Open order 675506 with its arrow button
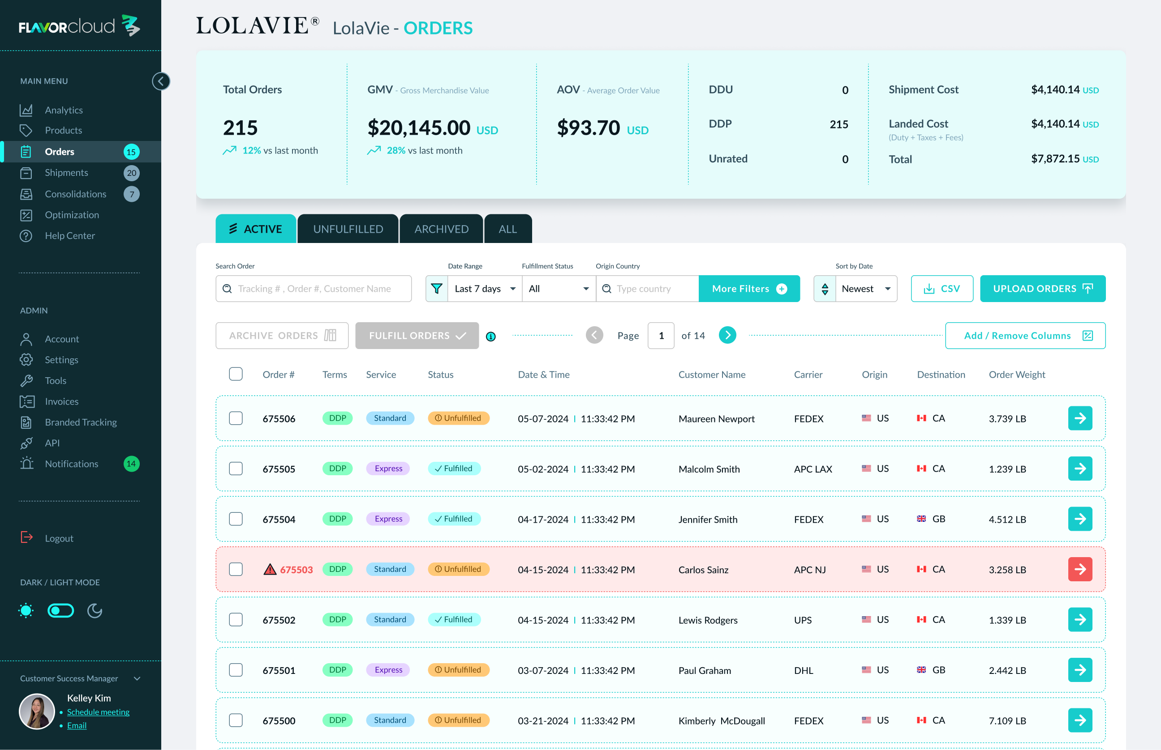1161x750 pixels. [x=1080, y=418]
